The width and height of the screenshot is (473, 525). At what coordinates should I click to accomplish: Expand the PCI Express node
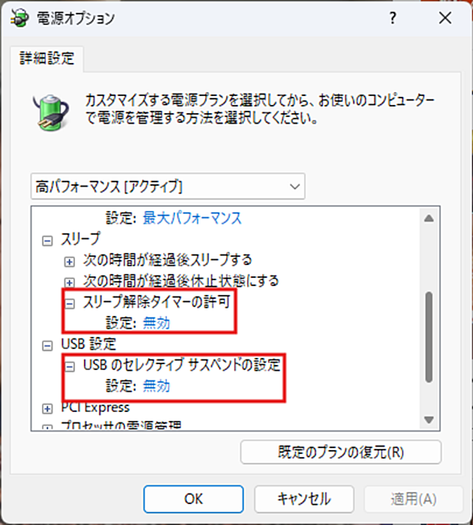click(47, 409)
